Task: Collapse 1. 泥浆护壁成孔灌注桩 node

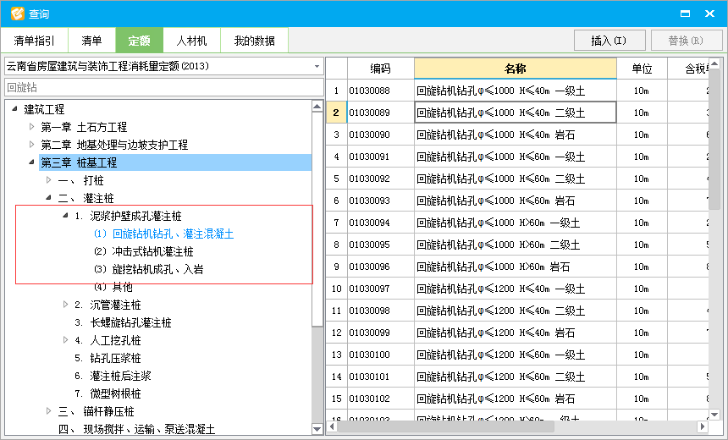Action: click(x=65, y=216)
